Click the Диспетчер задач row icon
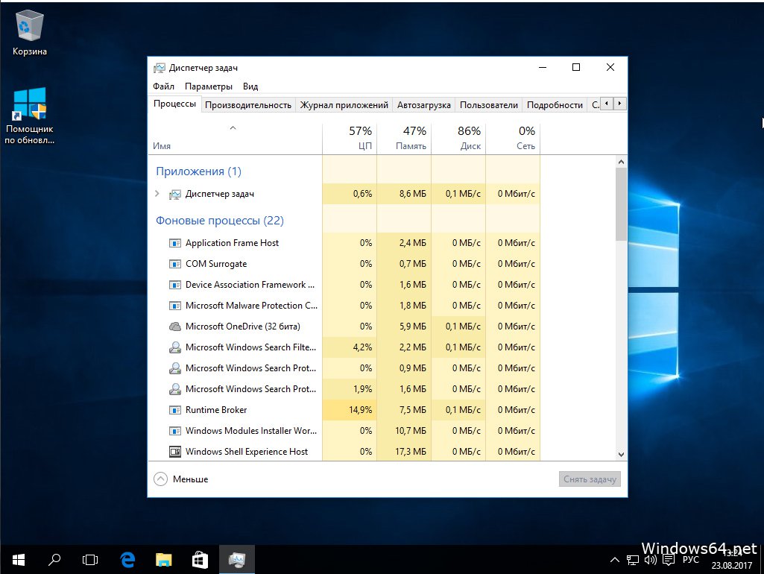The width and height of the screenshot is (764, 574). click(175, 195)
